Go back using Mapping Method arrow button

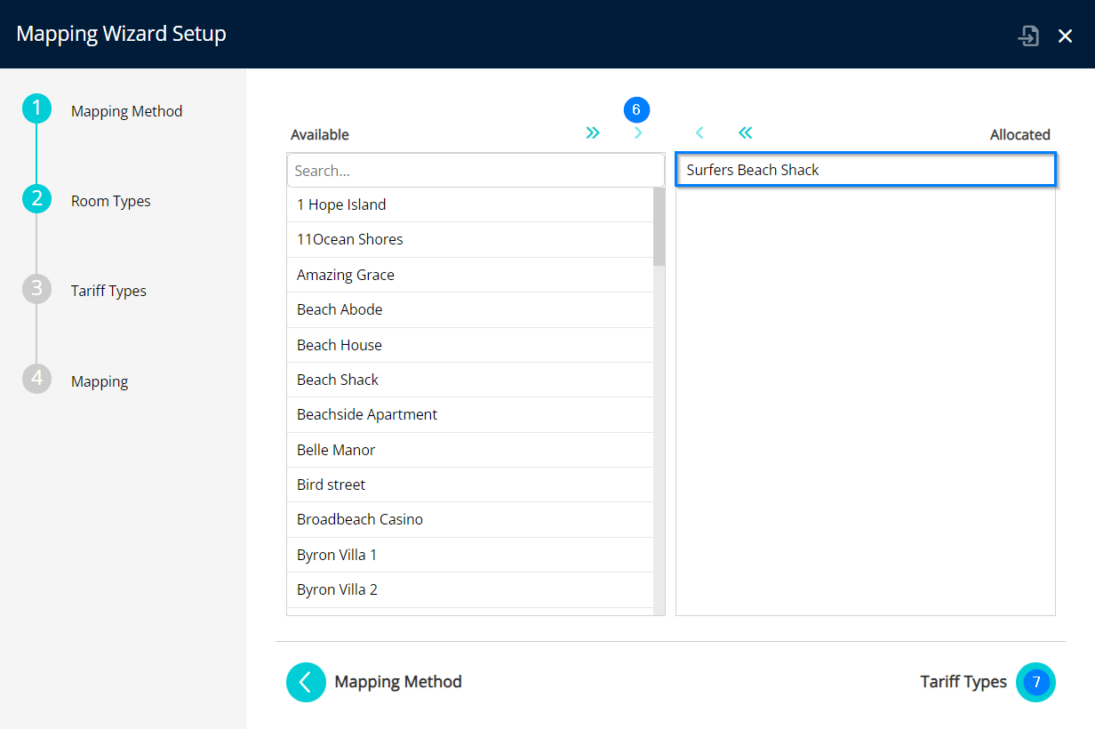pos(306,682)
